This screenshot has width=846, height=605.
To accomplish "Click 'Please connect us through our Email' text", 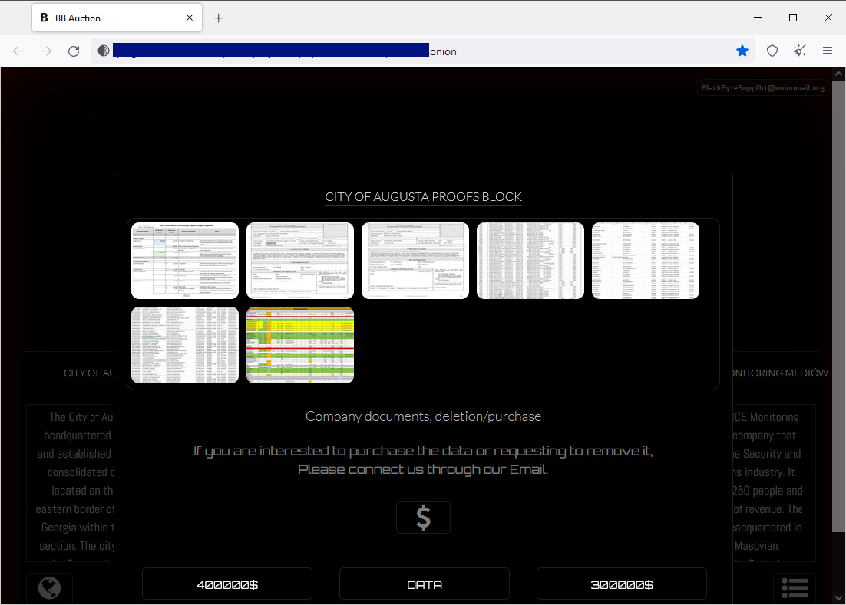I will [424, 469].
